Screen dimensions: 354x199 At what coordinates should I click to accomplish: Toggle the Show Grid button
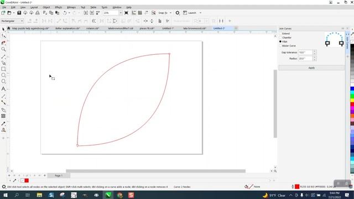140,13
